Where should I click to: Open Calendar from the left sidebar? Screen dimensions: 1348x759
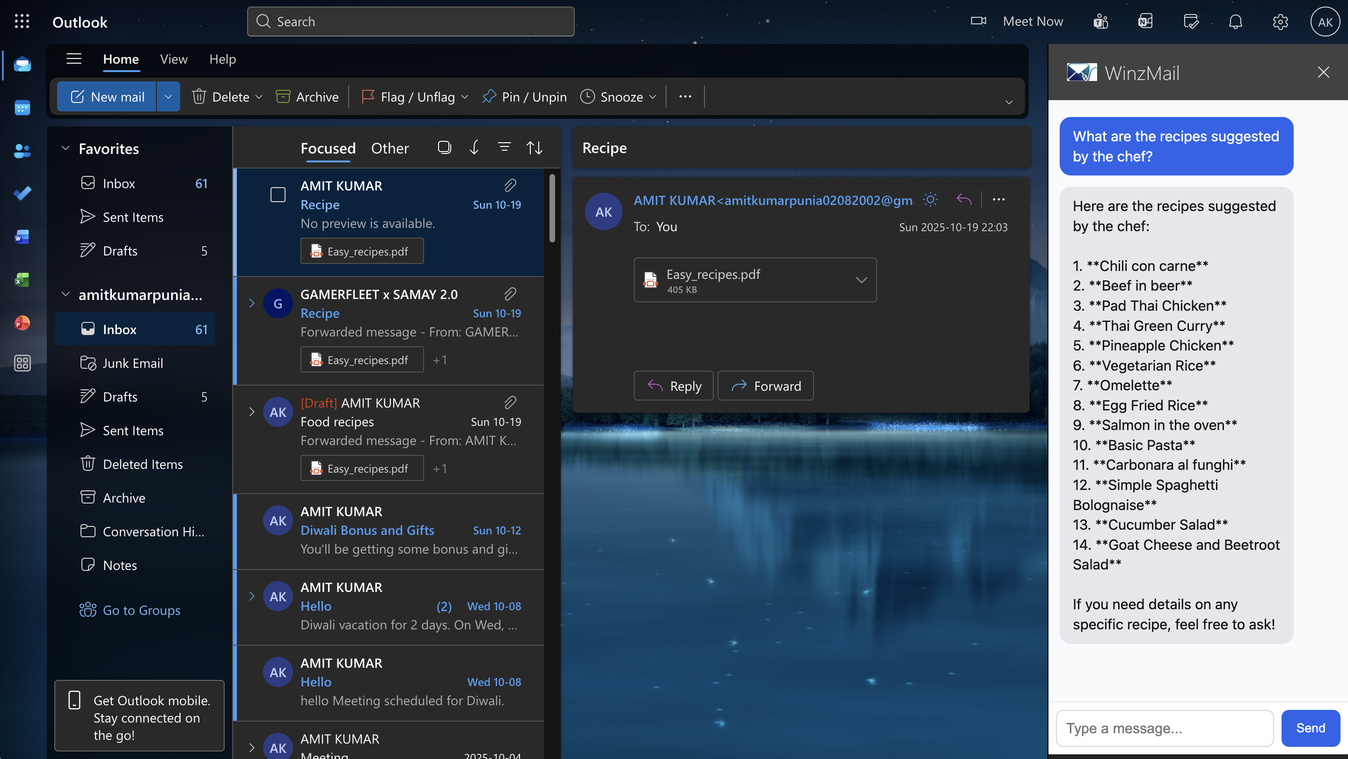pos(22,108)
